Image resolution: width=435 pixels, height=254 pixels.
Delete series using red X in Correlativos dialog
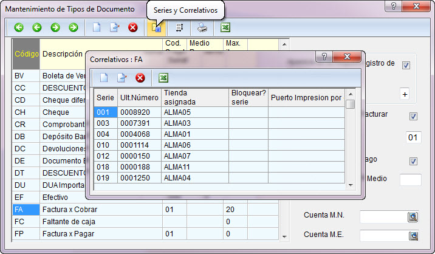click(x=140, y=78)
